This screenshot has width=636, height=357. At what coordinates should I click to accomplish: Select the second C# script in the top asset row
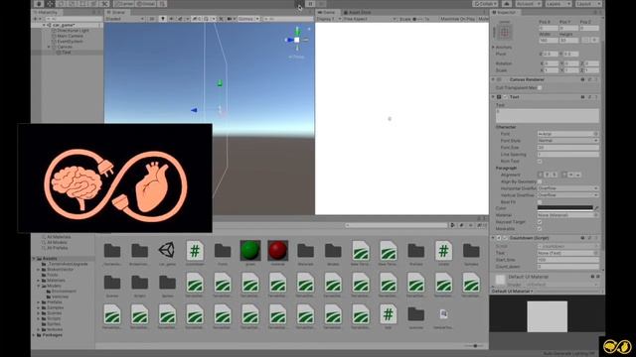point(443,253)
